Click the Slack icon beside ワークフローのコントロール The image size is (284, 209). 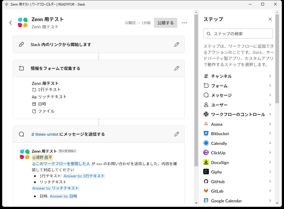click(x=206, y=114)
